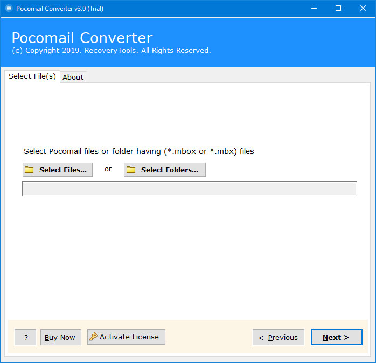Minimize the Pocomail Converter window

pos(314,9)
